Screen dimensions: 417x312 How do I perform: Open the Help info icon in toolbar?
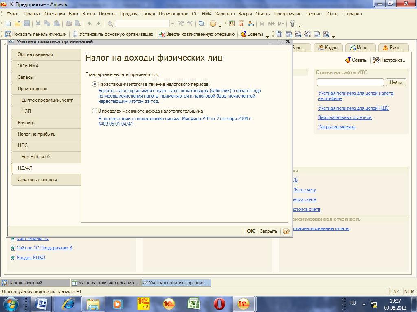click(x=213, y=24)
